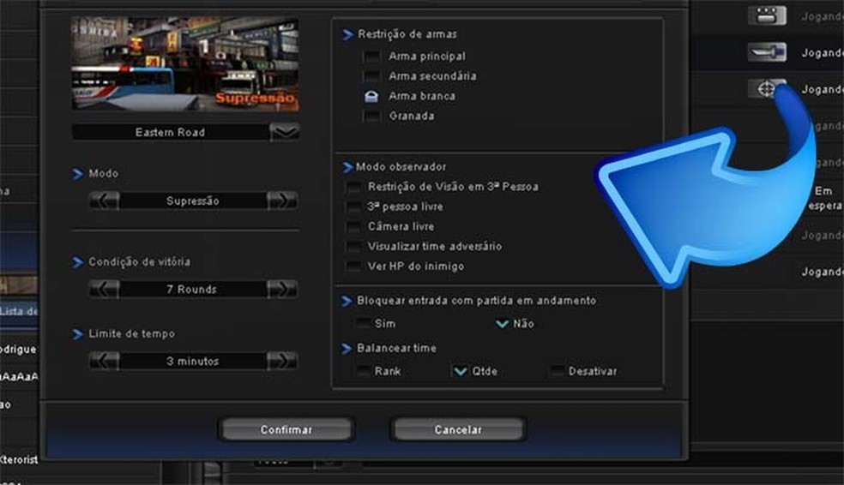
Task: Click the Confirmar button
Action: coord(286,429)
